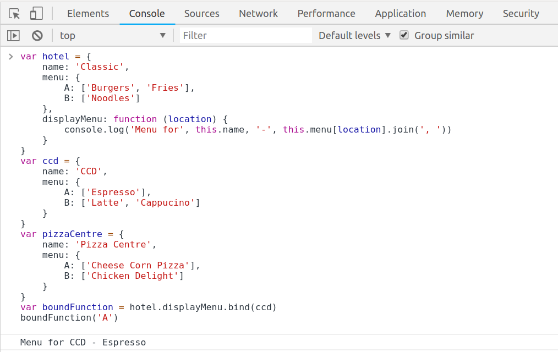Viewport: 558px width, 352px height.
Task: Open the Sources tab
Action: tap(201, 14)
